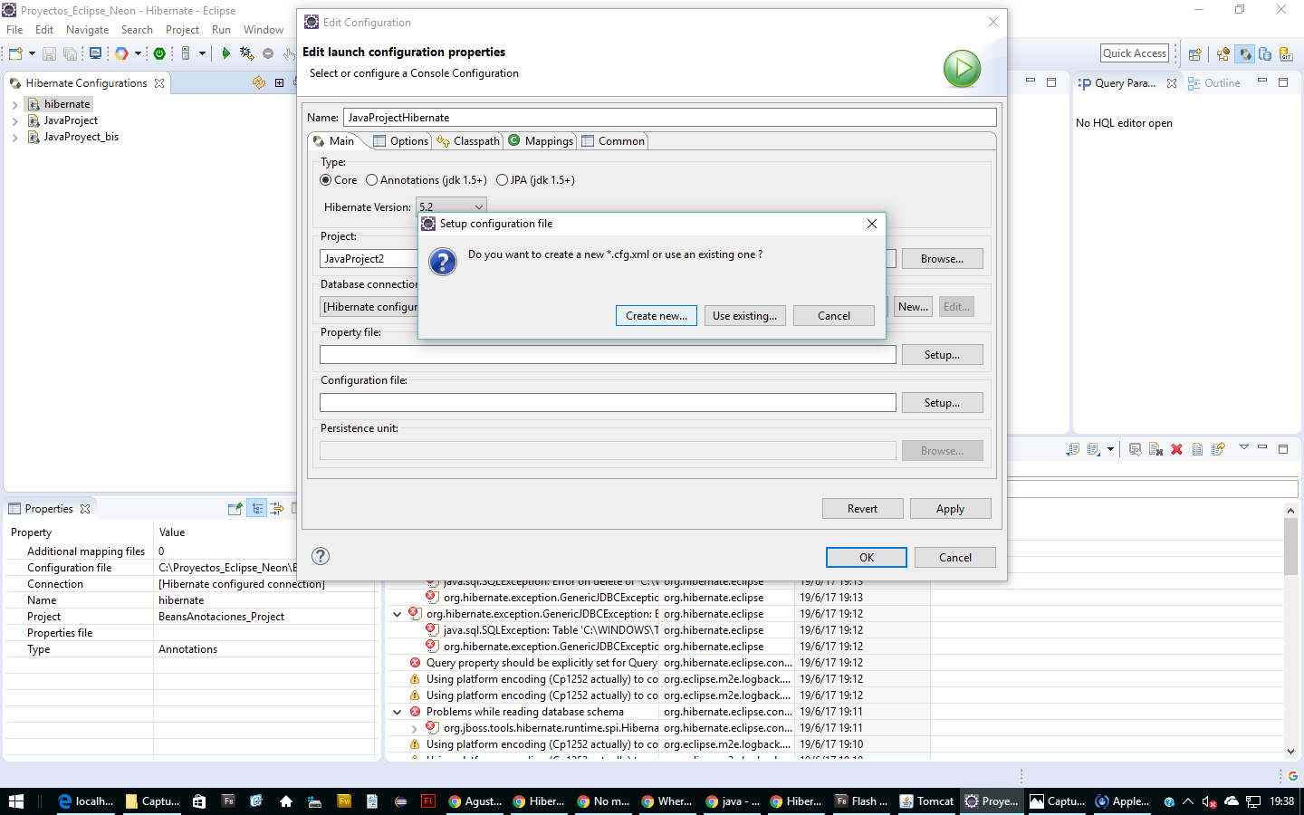Click Use existing... button

coord(744,315)
